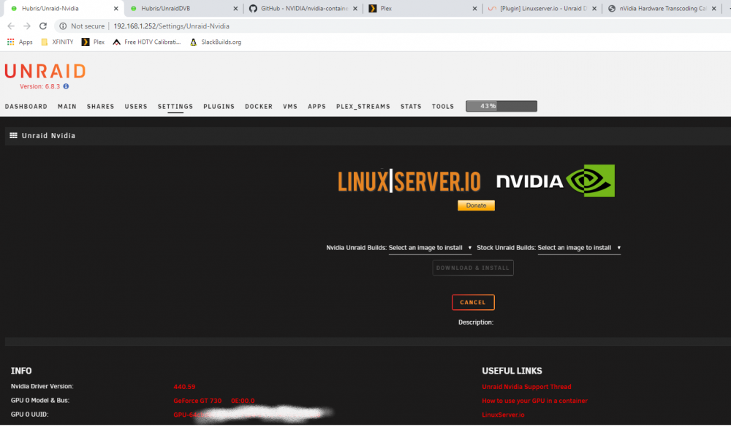731x427 pixels.
Task: Open the Apps grid bookmark icon
Action: point(11,42)
